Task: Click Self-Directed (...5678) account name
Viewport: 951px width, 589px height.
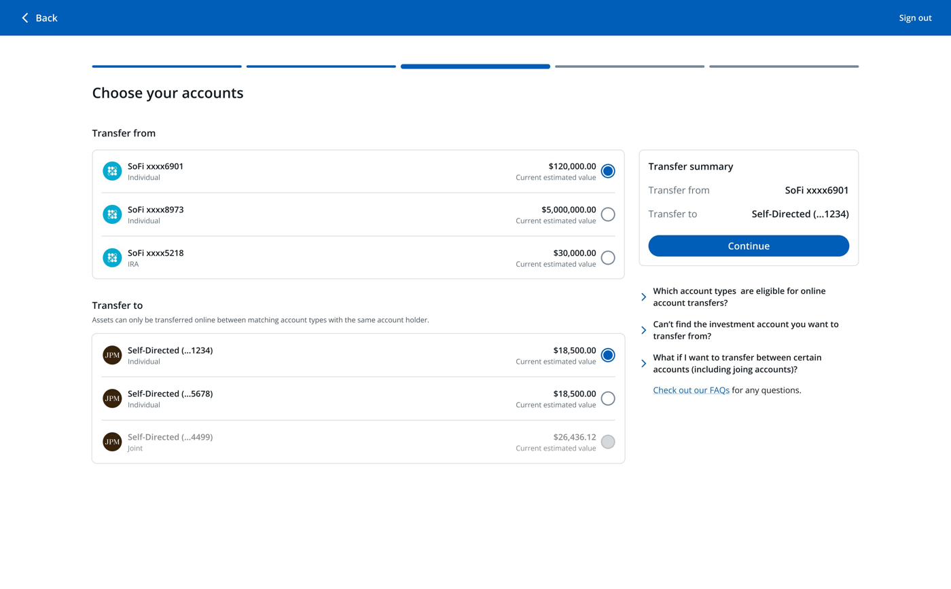Action: (x=170, y=394)
